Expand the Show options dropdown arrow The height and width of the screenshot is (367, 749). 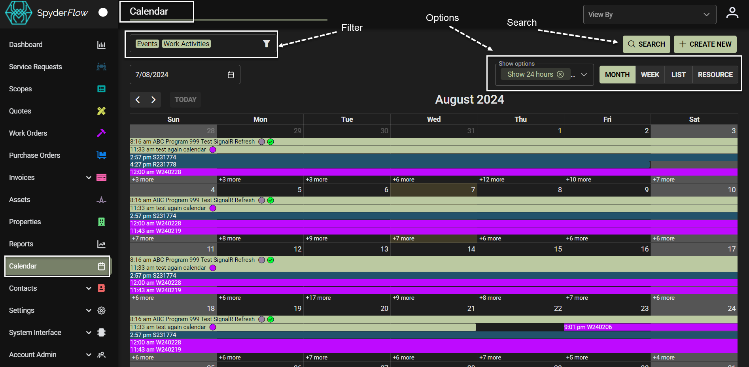tap(584, 75)
